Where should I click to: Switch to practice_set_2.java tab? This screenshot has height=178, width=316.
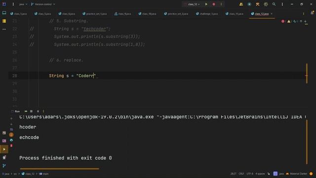(x=176, y=14)
